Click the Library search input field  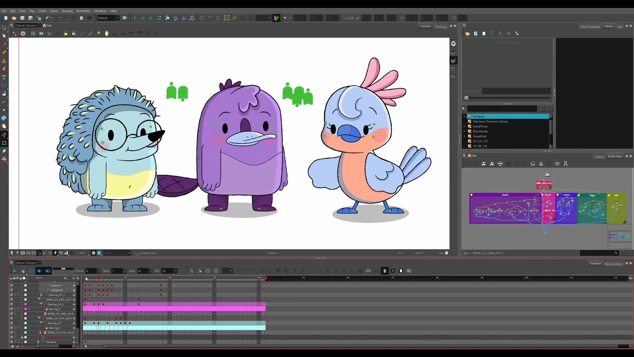[x=502, y=108]
